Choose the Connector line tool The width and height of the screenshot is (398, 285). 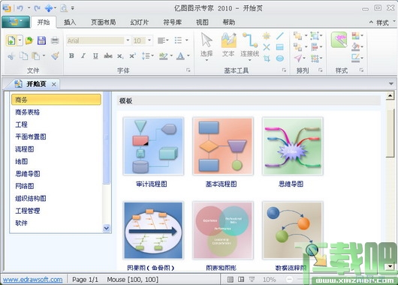click(x=250, y=46)
